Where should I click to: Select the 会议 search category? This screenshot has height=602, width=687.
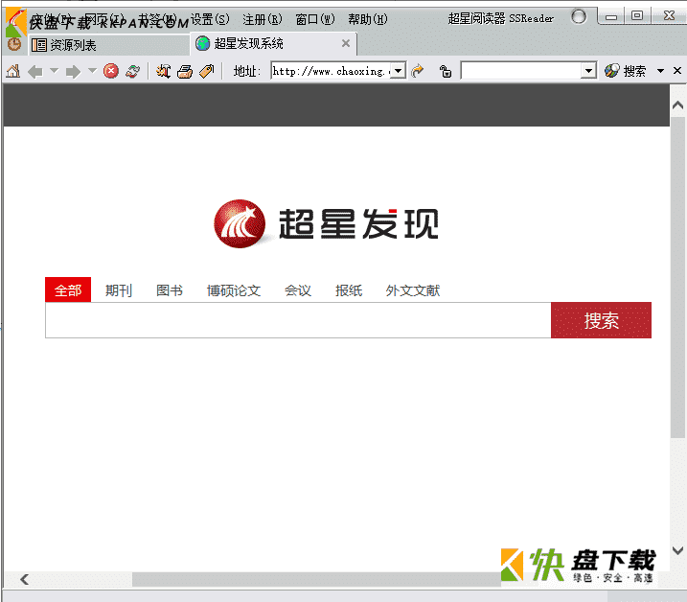pyautogui.click(x=297, y=290)
